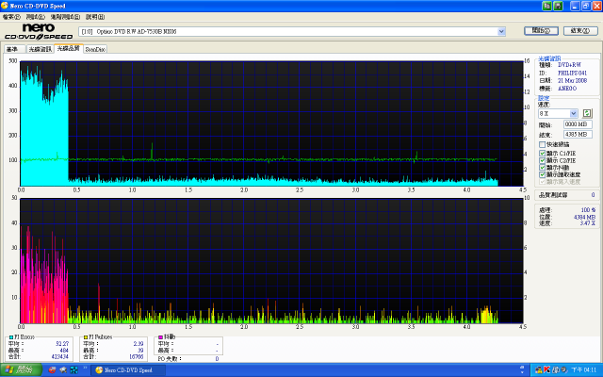The image size is (603, 377).
Task: Click the PI Errors total 423434
Action: pos(59,356)
